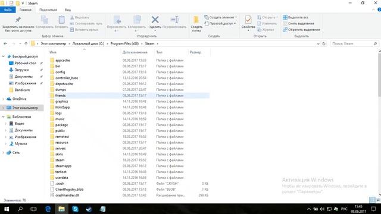Sort by the Размер column header
This screenshot has width=381, height=214.
point(195,52)
